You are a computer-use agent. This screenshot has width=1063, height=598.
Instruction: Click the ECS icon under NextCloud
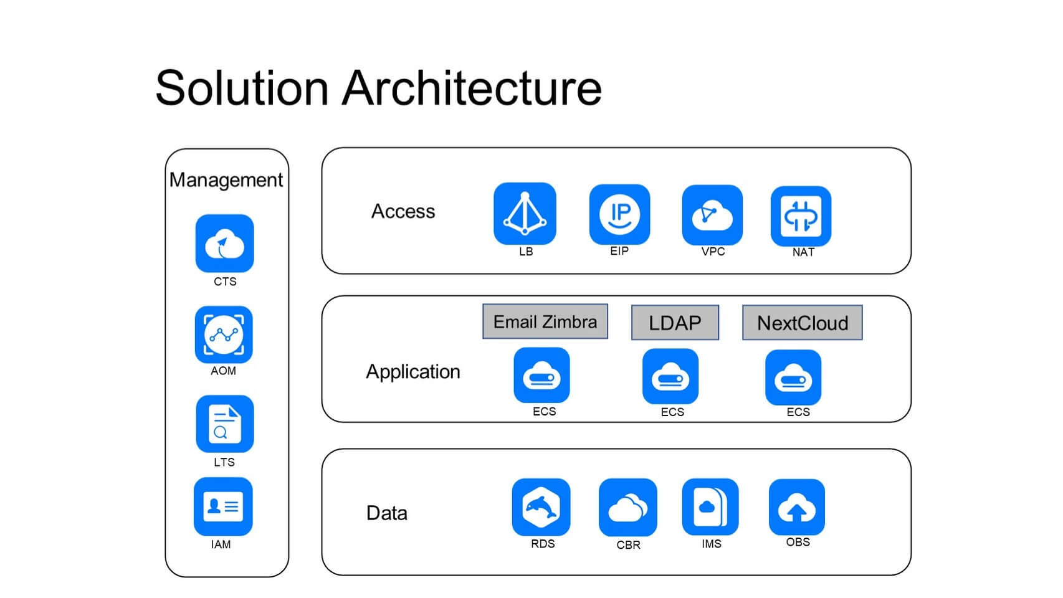(x=793, y=377)
